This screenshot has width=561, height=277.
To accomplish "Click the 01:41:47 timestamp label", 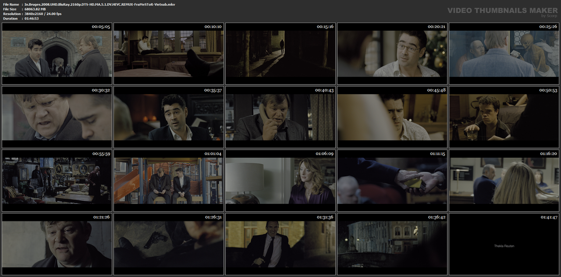I will pos(548,217).
